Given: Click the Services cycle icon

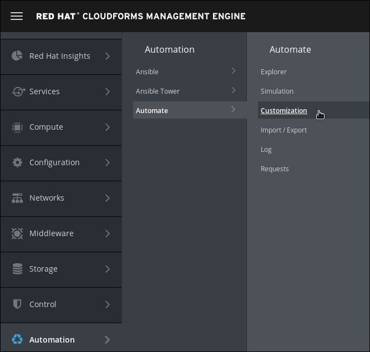Looking at the screenshot, I should (x=18, y=91).
